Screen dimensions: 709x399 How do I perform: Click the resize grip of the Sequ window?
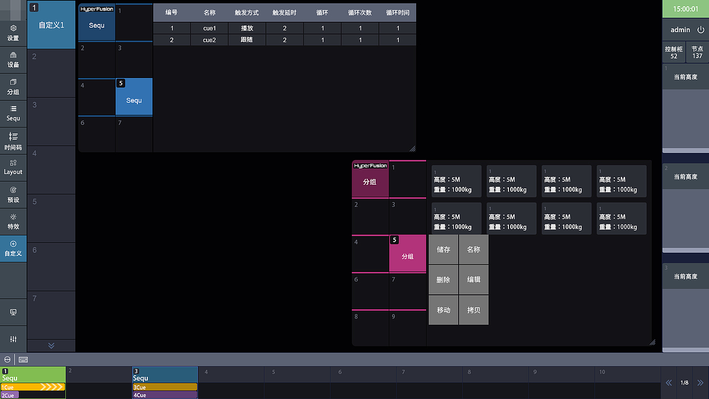(x=412, y=149)
